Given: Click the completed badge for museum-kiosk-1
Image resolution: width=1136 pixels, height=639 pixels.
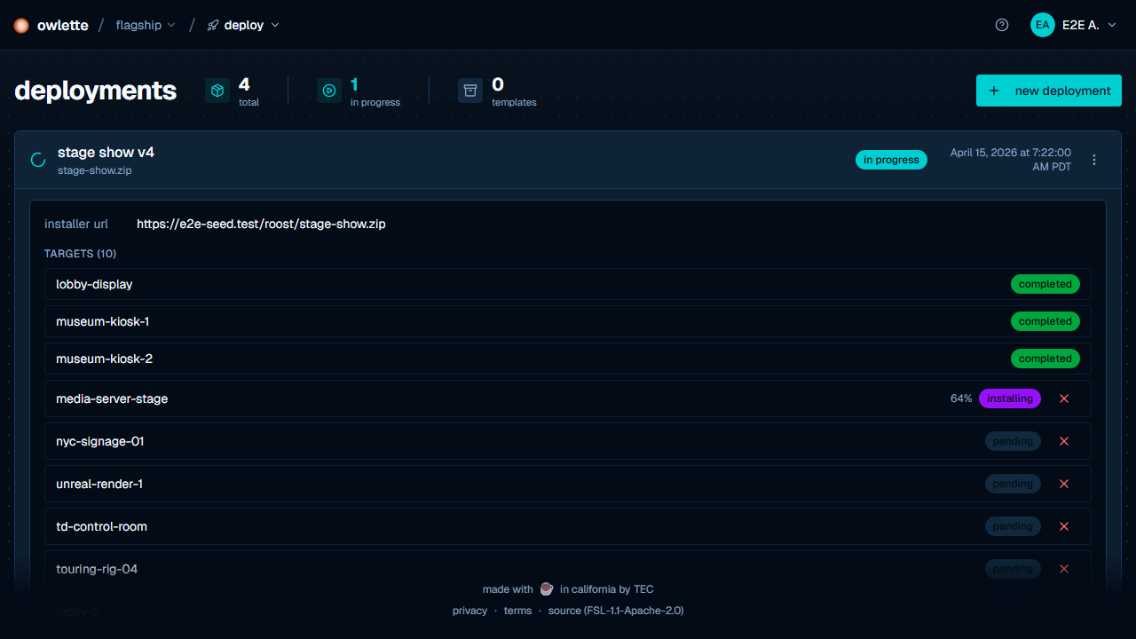Looking at the screenshot, I should point(1045,321).
